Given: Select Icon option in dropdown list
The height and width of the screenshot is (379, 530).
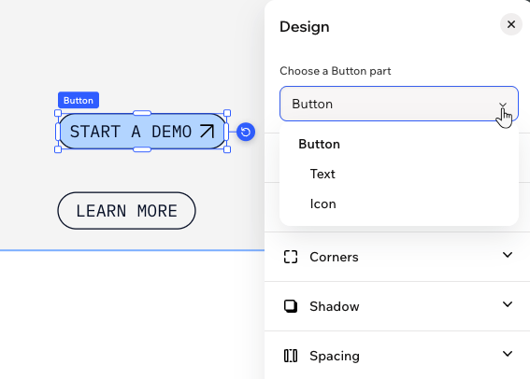Looking at the screenshot, I should pyautogui.click(x=399, y=204).
